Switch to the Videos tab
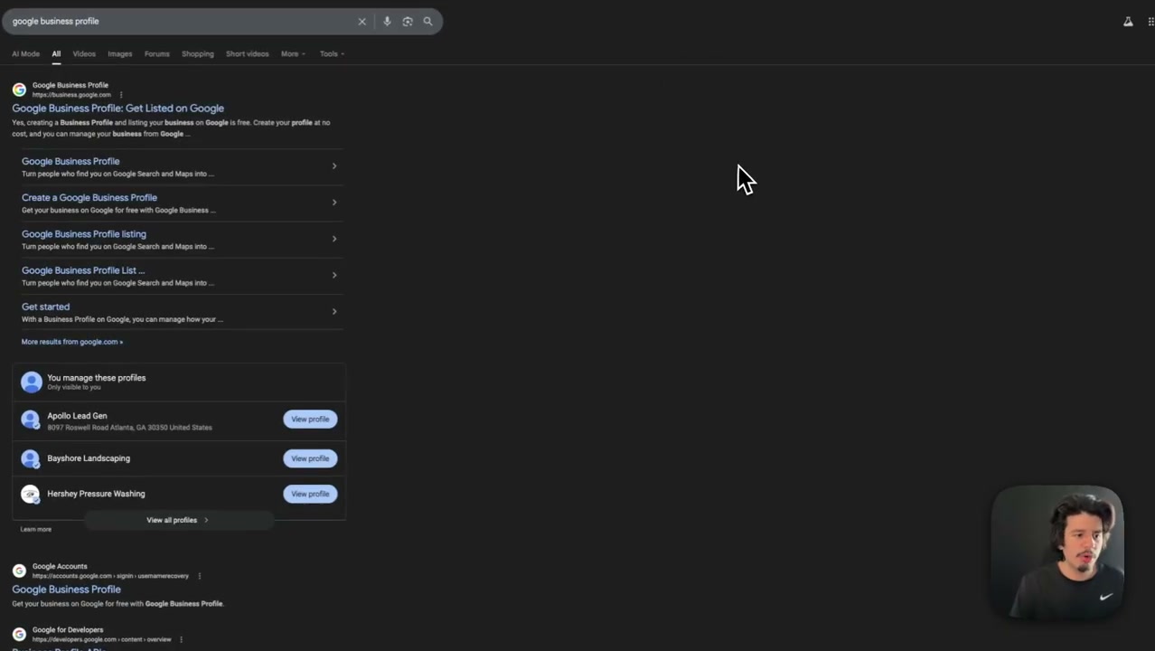1155x651 pixels. 84,54
